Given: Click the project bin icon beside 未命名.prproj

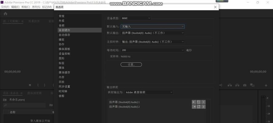Looking at the screenshot, I should pos(5,100).
